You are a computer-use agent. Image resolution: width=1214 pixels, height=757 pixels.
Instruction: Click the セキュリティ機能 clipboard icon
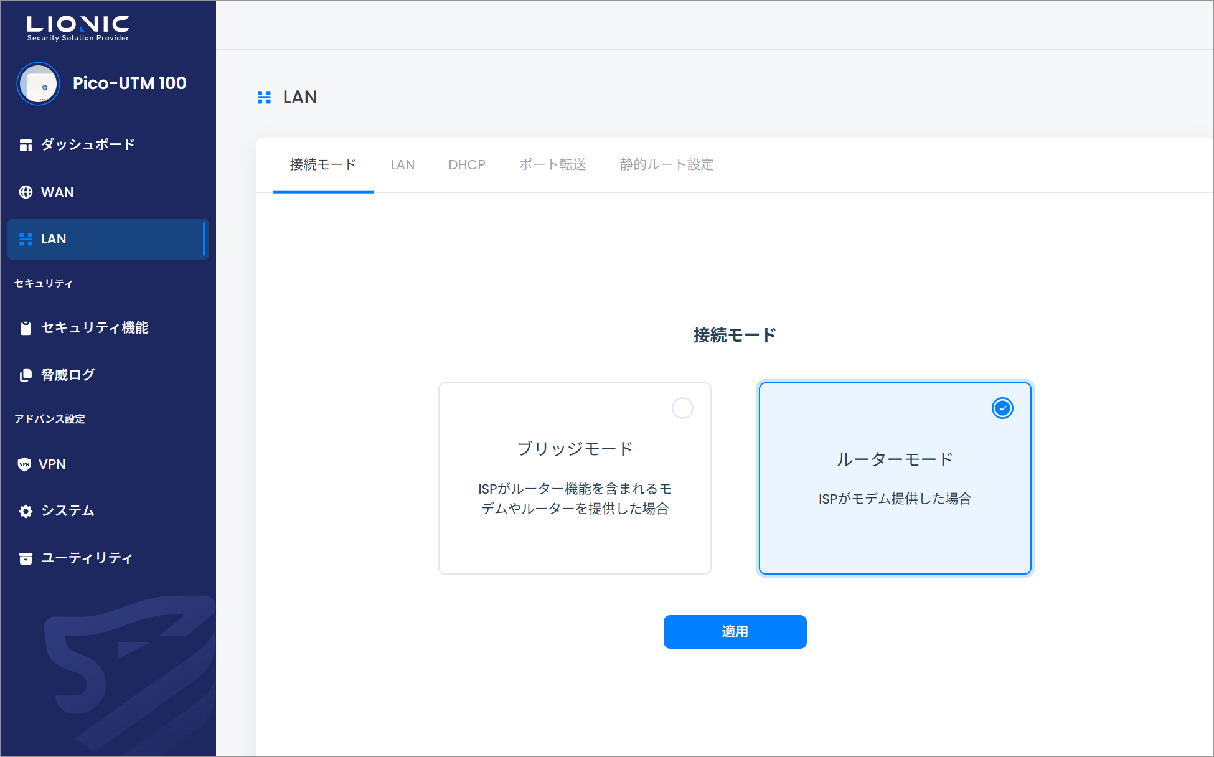coord(26,328)
